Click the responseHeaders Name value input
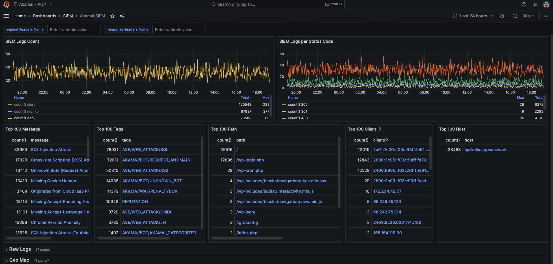Screen dimensions: 553x264 click(x=179, y=29)
